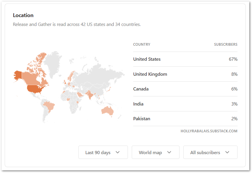
Task: Open the Last 90 days dropdown
Action: point(103,152)
